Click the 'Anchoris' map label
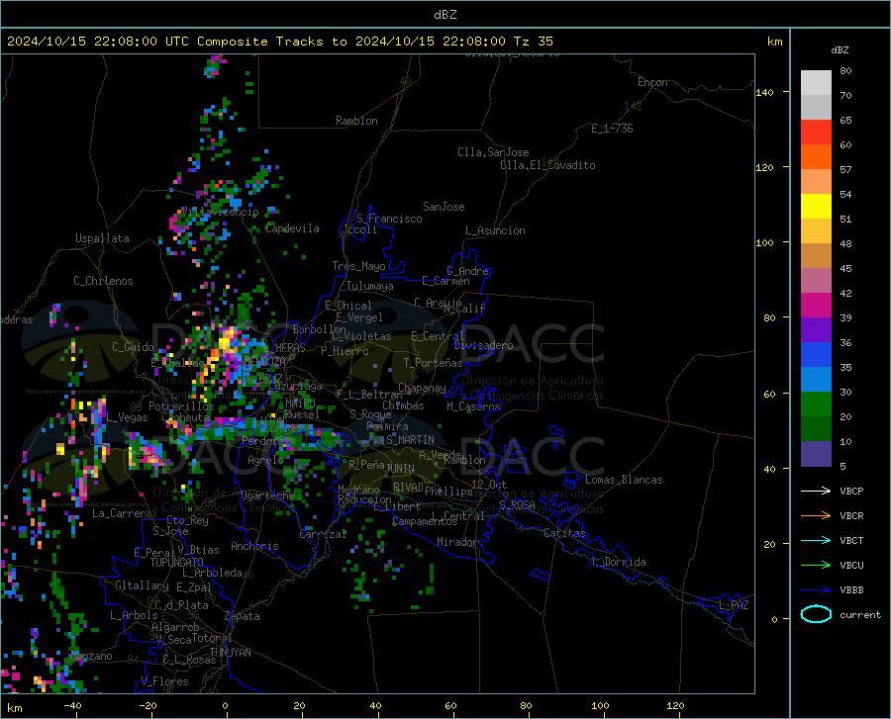The image size is (891, 719). click(254, 547)
